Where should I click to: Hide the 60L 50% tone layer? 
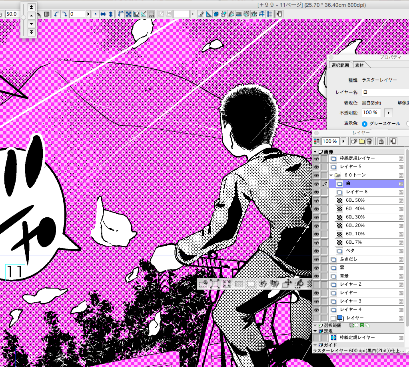(316, 201)
